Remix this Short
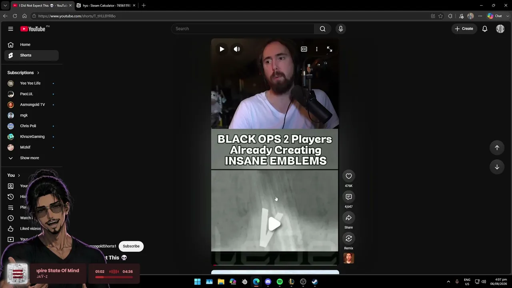Viewport: 512px width, 288px height. (349, 238)
